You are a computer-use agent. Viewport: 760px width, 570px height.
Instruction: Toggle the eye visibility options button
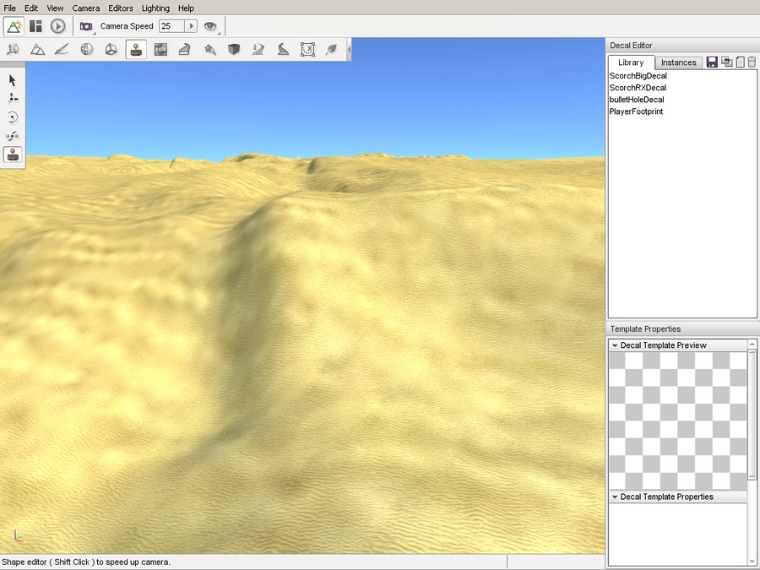(210, 26)
